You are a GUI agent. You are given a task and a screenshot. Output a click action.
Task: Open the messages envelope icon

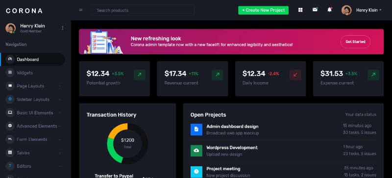click(x=315, y=10)
